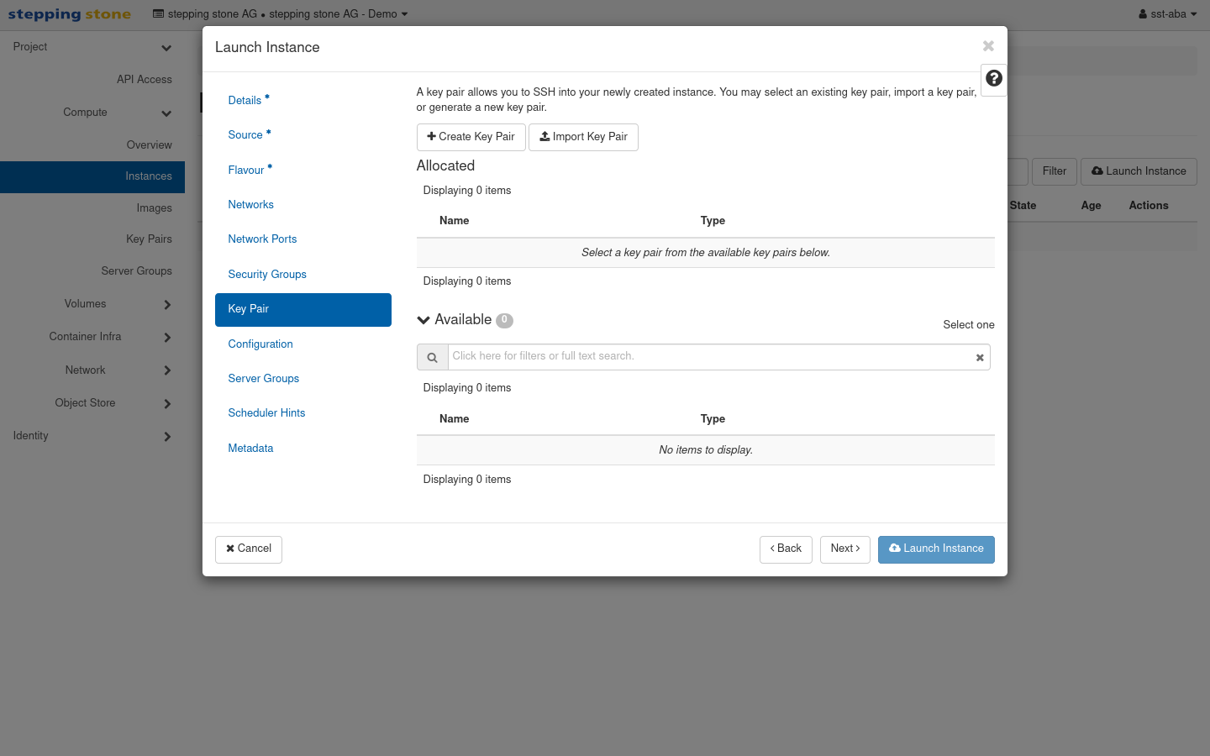
Task: Click the Allocated Type column header
Action: coord(713,221)
